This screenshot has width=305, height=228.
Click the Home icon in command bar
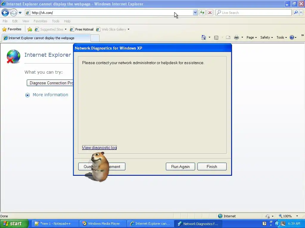tap(204, 37)
